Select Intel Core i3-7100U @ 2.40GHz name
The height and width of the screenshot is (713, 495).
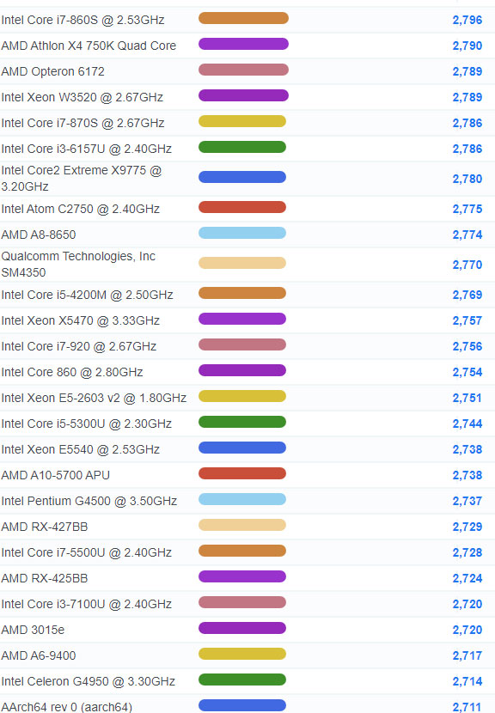click(x=87, y=604)
